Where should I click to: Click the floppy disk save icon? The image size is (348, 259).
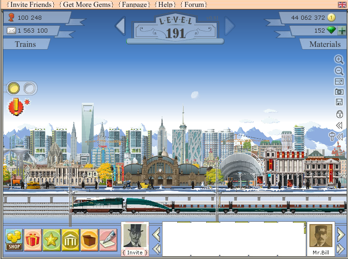coord(339,102)
